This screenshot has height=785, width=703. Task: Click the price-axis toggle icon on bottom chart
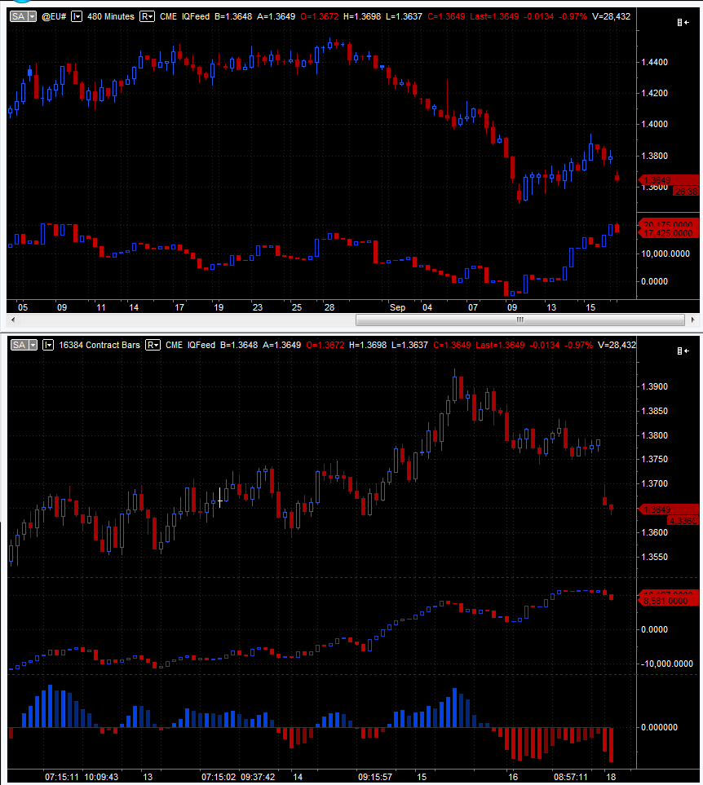tap(683, 351)
